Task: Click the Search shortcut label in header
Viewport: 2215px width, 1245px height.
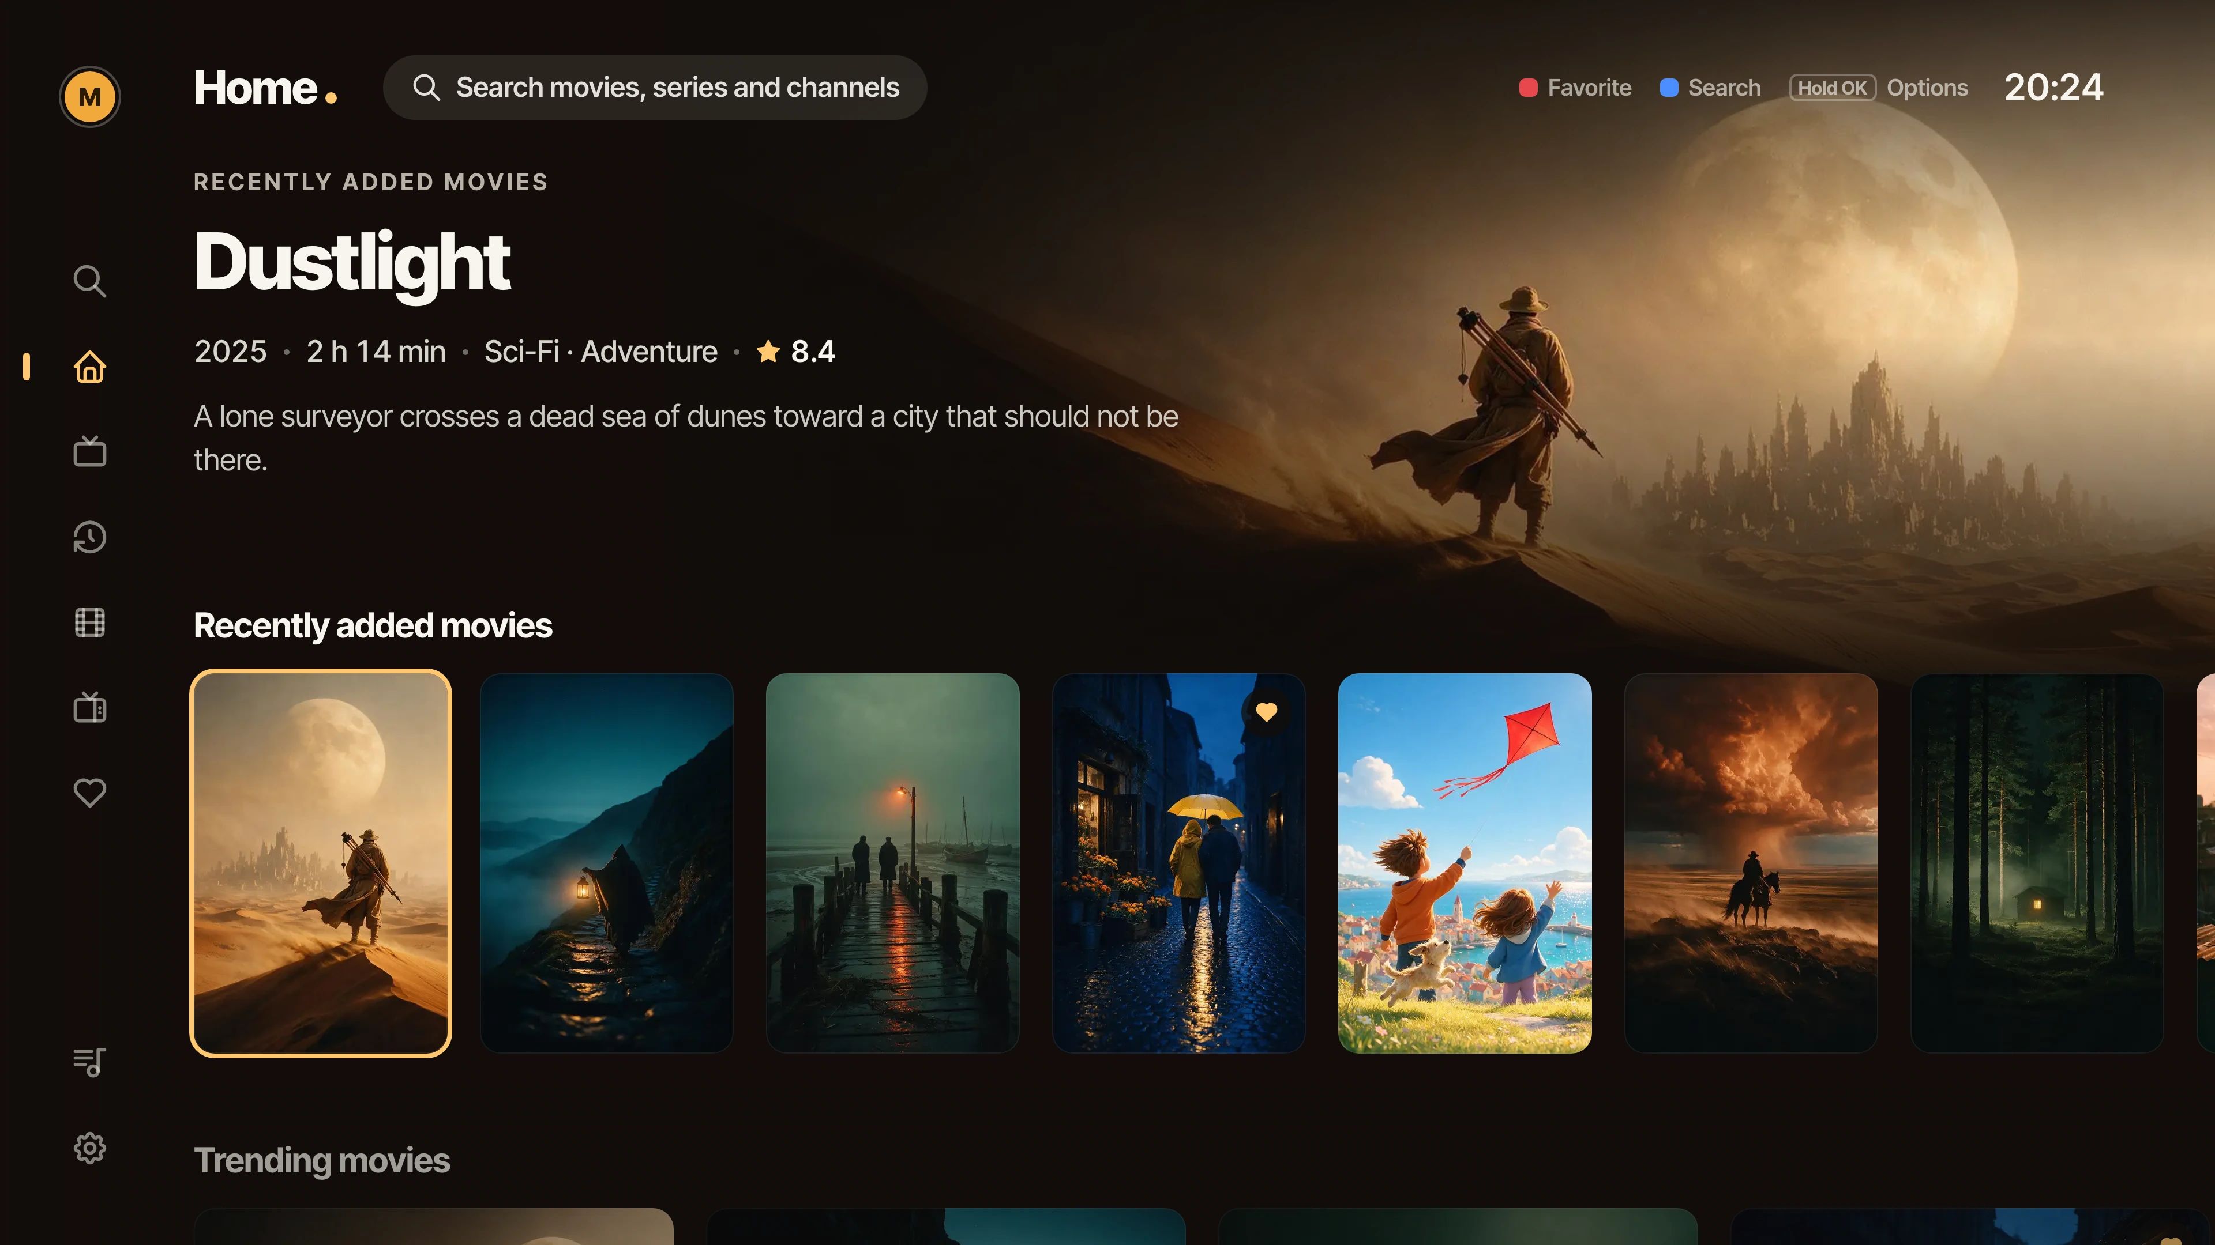Action: (1724, 88)
